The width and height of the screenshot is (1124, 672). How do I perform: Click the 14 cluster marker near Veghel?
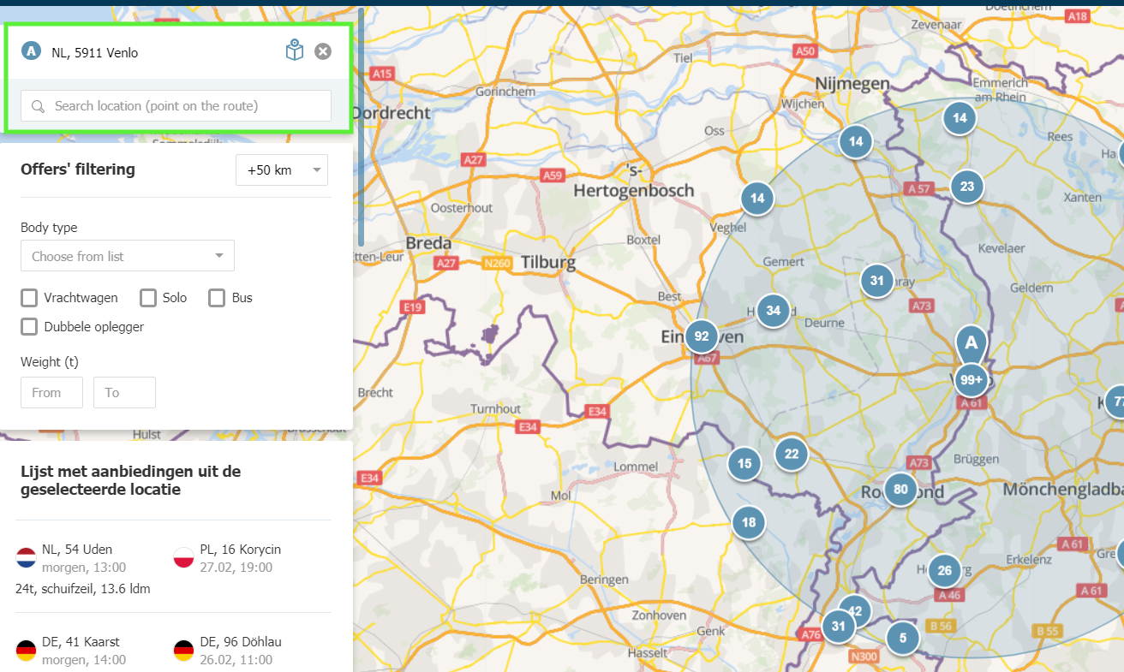coord(757,199)
